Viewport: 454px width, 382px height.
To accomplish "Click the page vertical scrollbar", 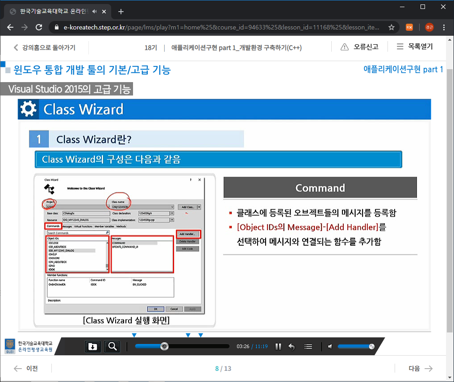I will point(450,201).
